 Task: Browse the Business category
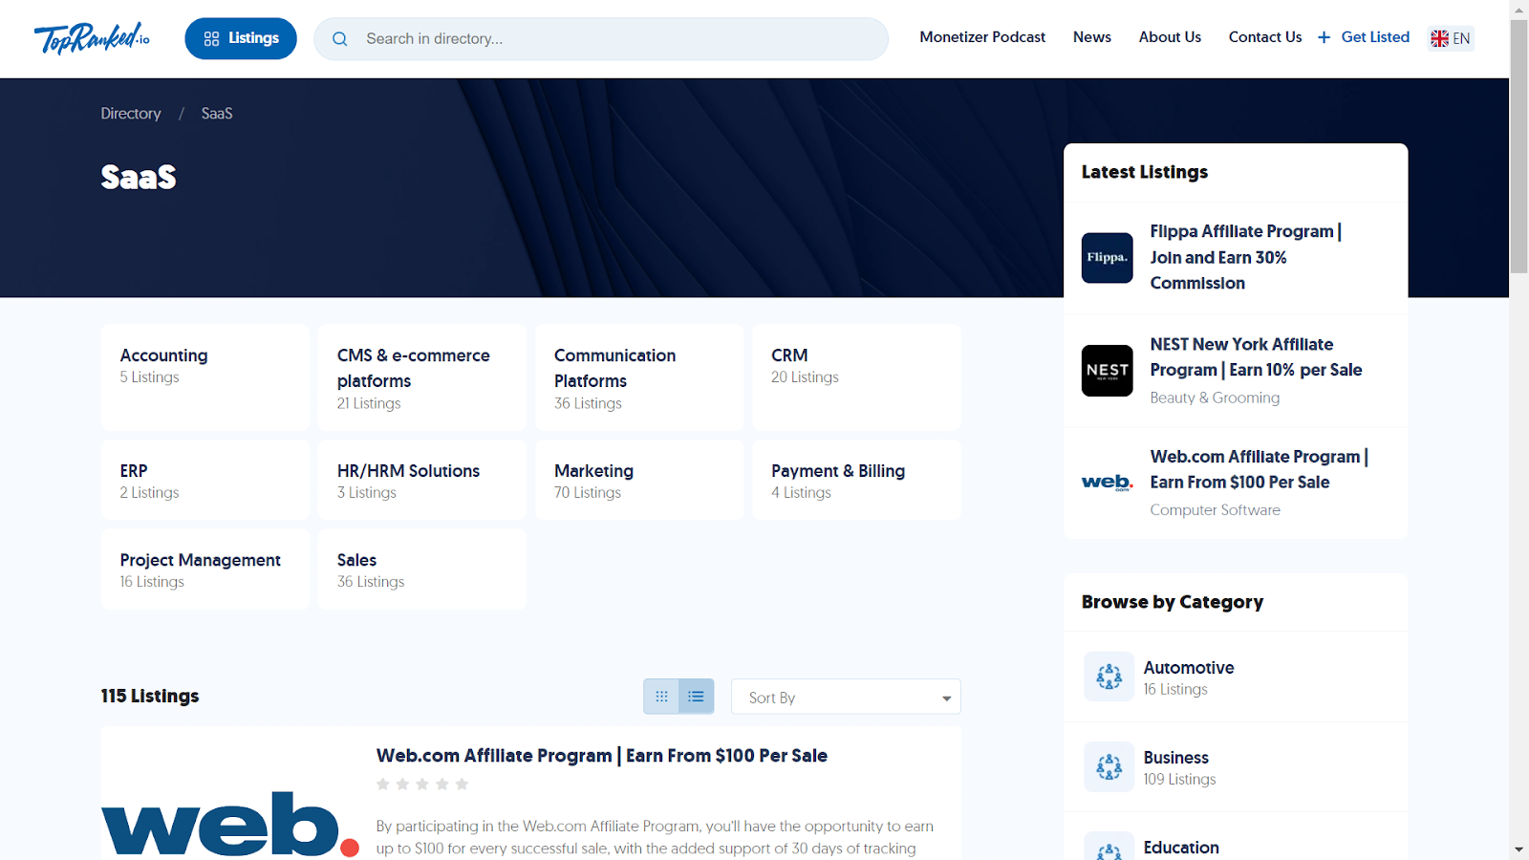[x=1176, y=758]
